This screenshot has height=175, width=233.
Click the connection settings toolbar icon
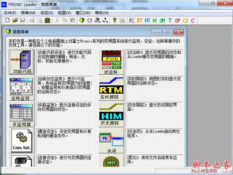coord(105,20)
